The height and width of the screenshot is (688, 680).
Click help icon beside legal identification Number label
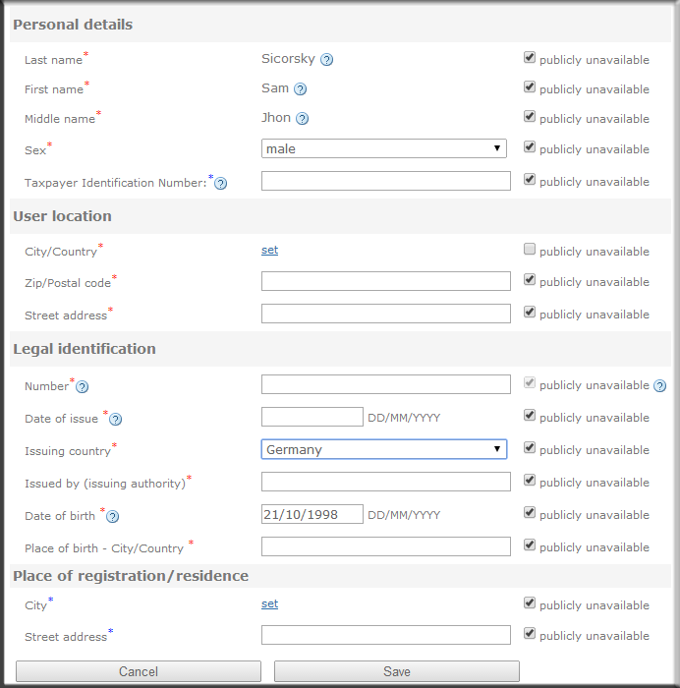pos(83,387)
